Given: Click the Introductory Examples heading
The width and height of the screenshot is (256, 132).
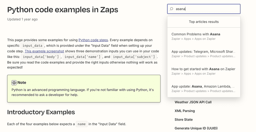Looking at the screenshot, I should pyautogui.click(x=41, y=112).
